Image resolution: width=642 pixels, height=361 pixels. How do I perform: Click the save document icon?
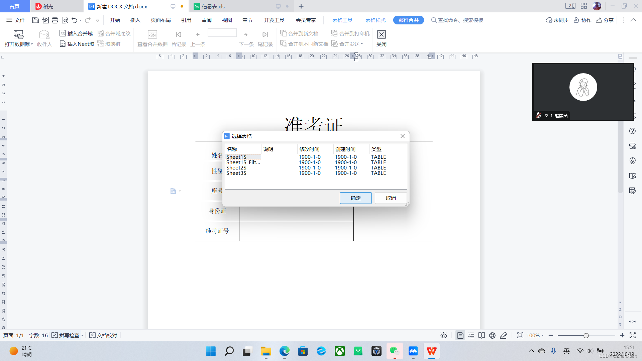pos(35,20)
